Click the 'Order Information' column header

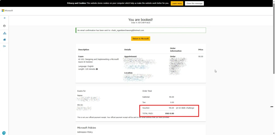pyautogui.click(x=176, y=50)
